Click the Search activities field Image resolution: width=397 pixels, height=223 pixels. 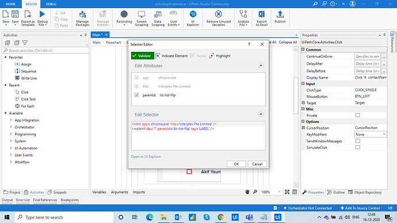point(45,51)
